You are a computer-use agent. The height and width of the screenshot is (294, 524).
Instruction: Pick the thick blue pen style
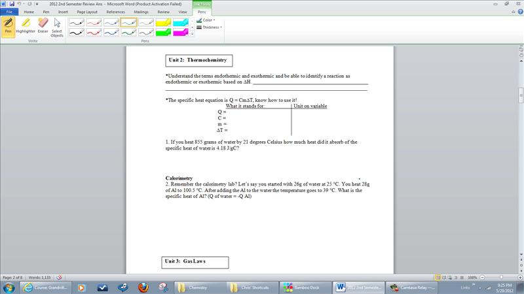coord(111,32)
